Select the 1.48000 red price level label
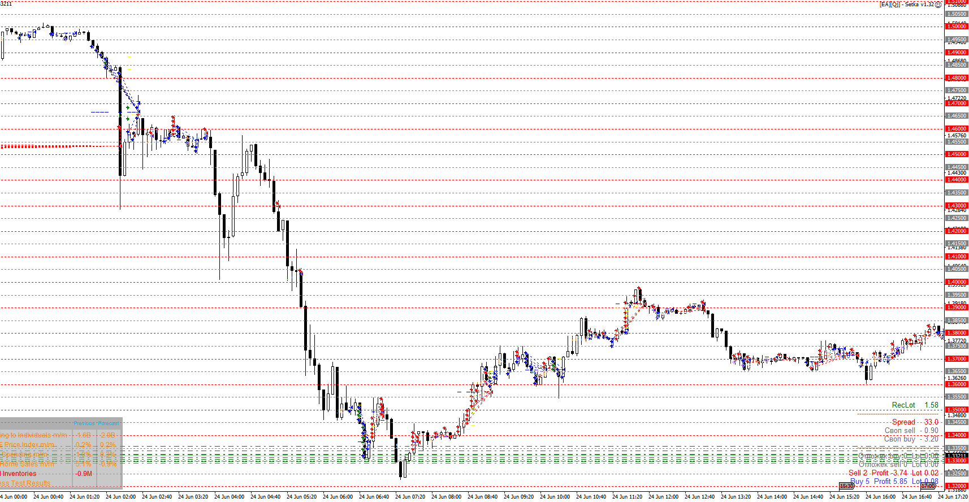Screen dimensions: 969x502 (957, 78)
